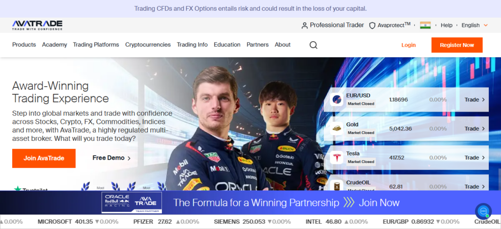This screenshot has height=229, width=501.
Task: Click the India flag icon
Action: 425,25
